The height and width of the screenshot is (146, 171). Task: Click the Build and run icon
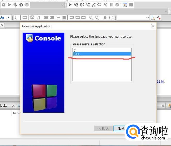click(15, 5)
